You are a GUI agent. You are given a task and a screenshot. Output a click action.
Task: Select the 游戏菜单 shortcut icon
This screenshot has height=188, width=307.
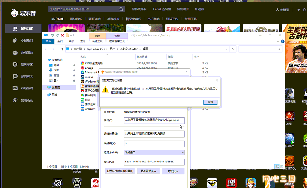click(82, 104)
